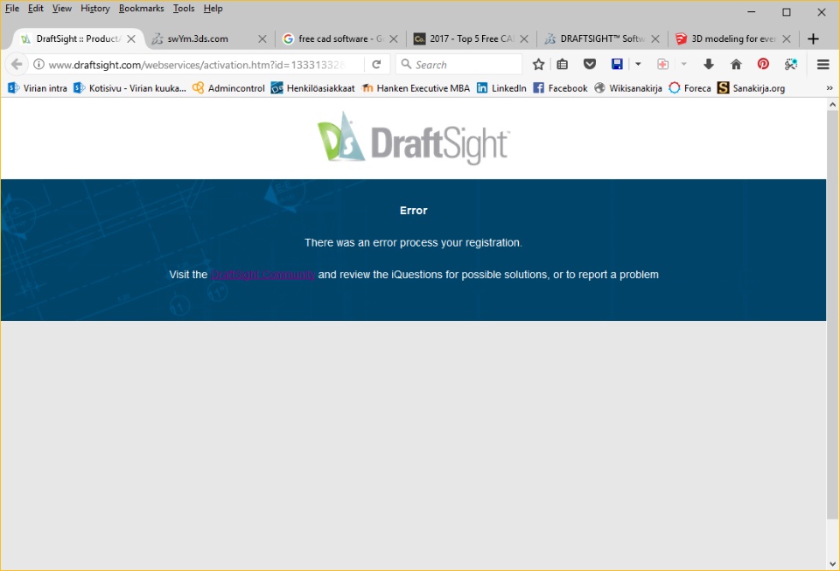Open the Henkilöasiakkaat bookmark
840x571 pixels.
point(313,87)
